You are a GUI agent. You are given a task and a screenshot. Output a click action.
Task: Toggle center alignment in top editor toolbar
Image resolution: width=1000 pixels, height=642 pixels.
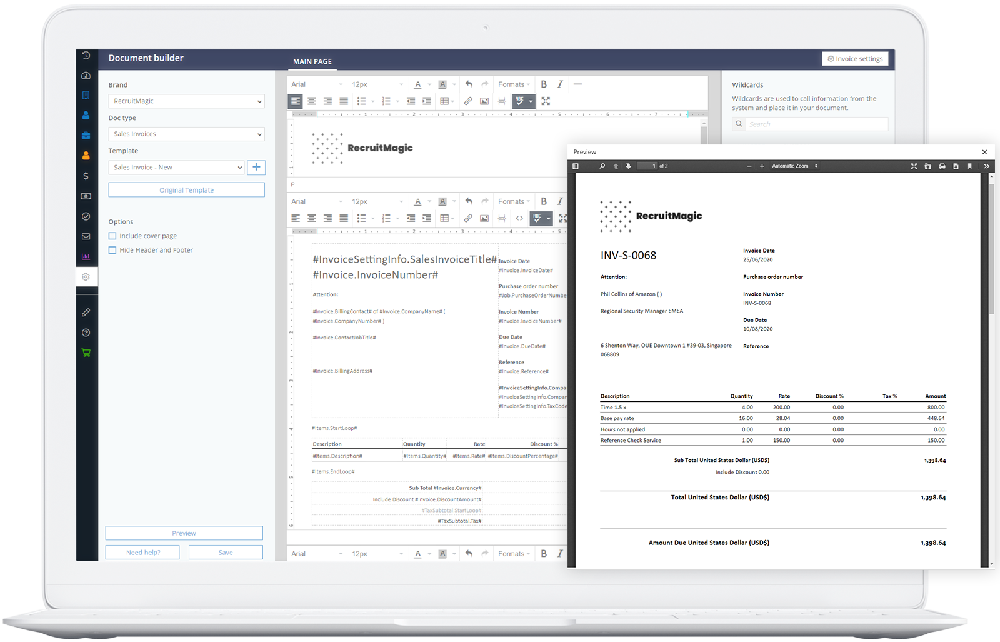[311, 101]
